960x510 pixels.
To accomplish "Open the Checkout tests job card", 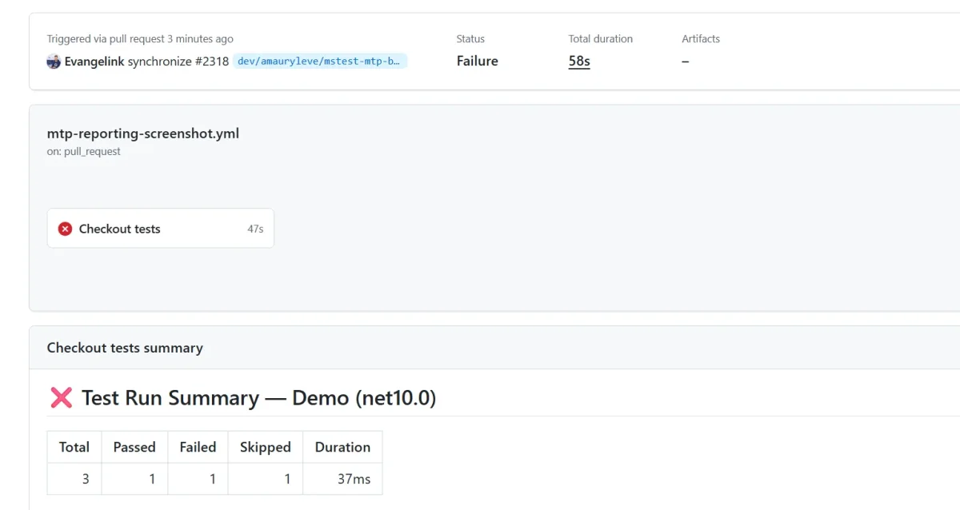I will click(161, 229).
